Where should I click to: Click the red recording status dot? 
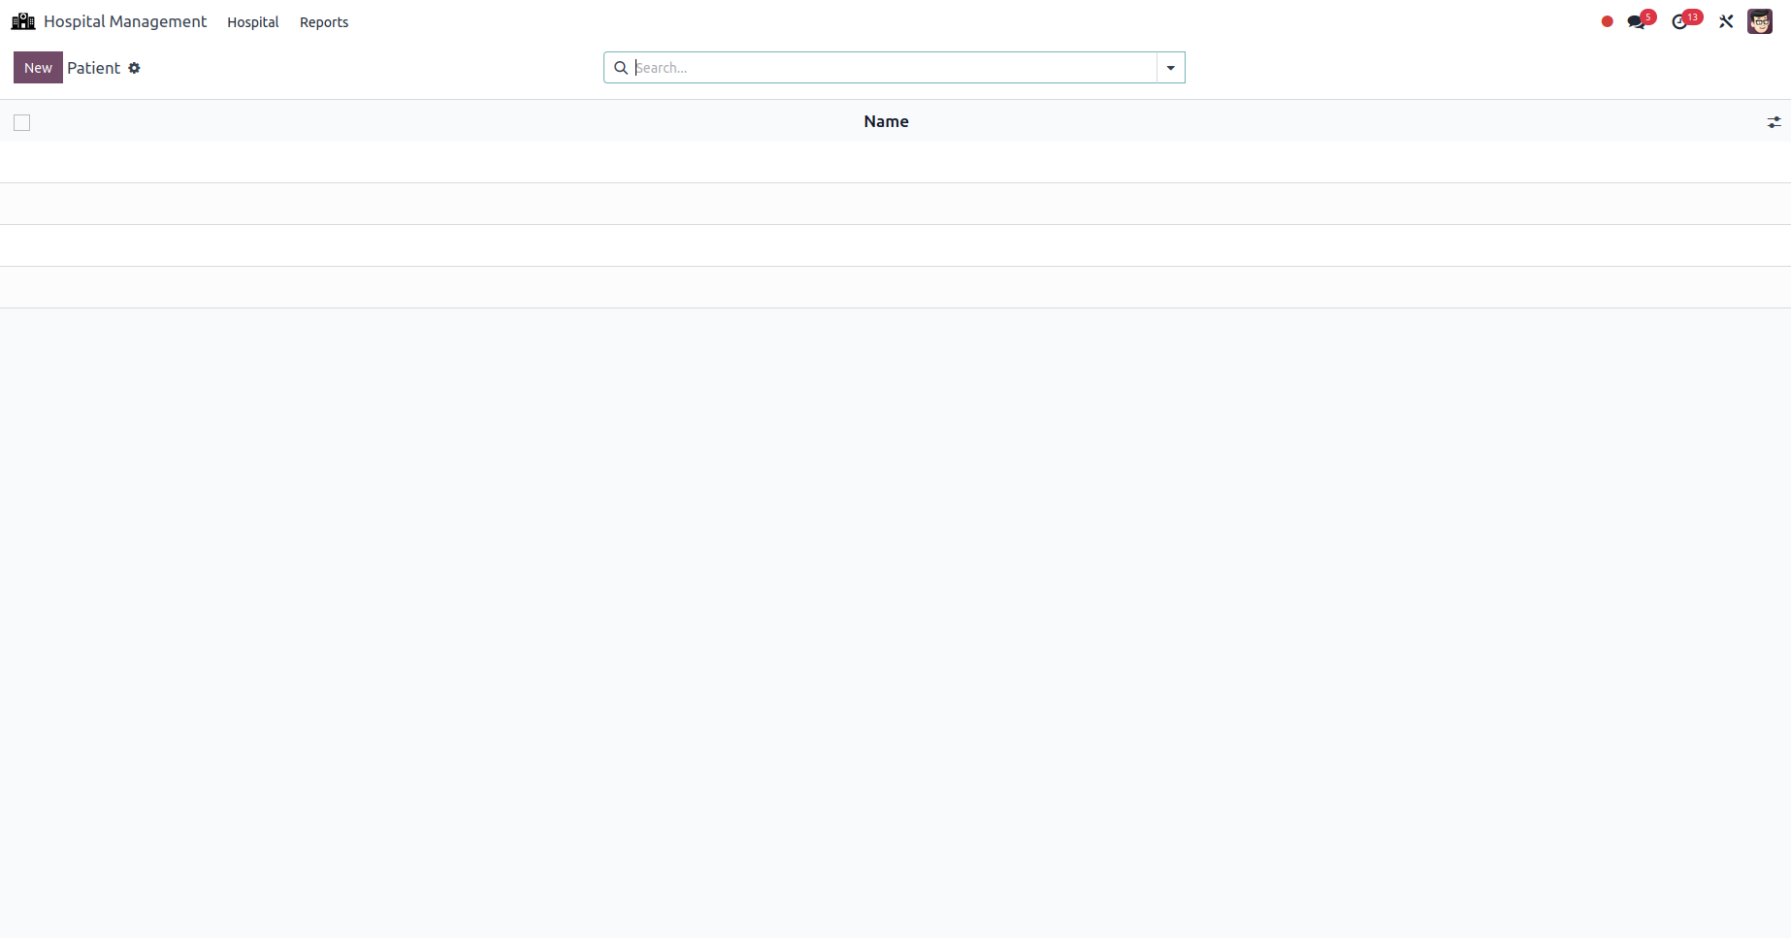[1607, 21]
